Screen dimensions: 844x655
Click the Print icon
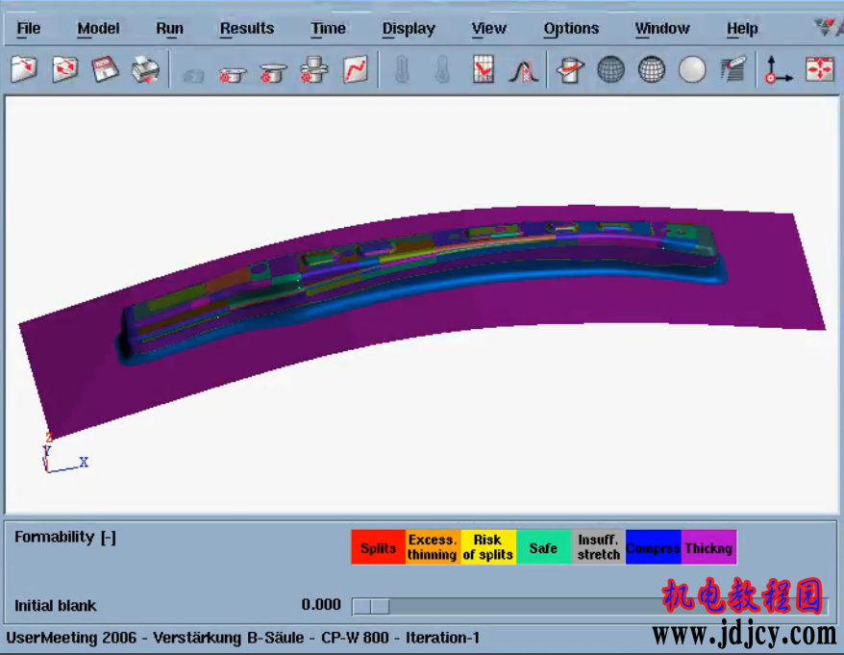145,69
